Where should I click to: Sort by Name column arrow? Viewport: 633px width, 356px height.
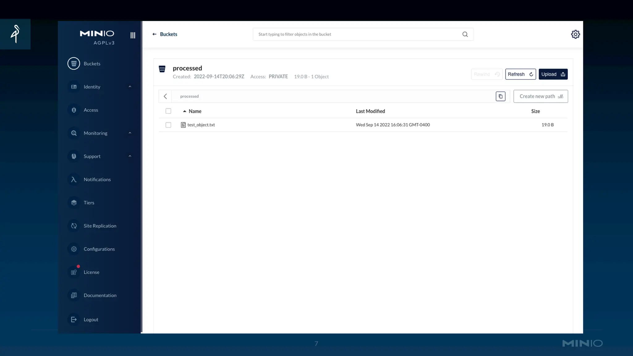pos(185,111)
